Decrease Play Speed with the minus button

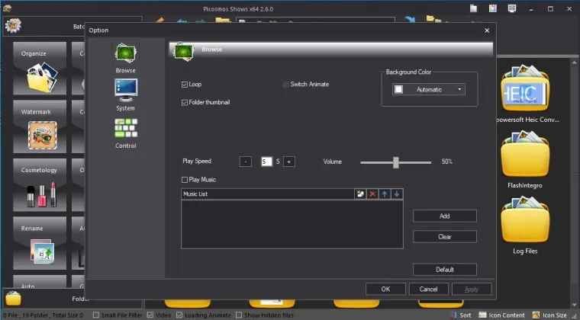[x=246, y=162]
